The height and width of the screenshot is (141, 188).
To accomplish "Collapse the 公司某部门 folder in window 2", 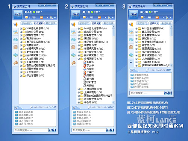I will click(x=79, y=59).
